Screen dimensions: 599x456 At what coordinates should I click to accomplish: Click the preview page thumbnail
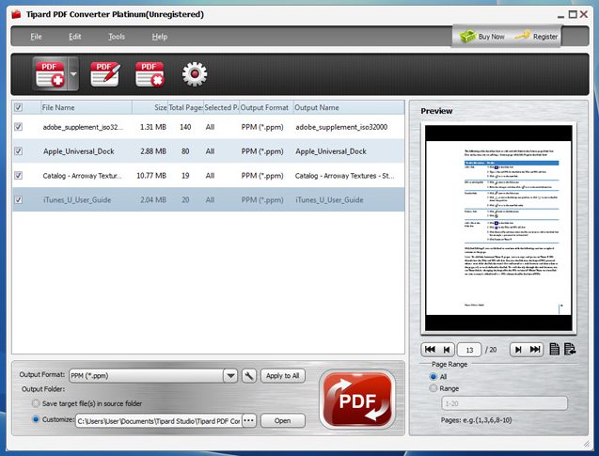(x=498, y=228)
